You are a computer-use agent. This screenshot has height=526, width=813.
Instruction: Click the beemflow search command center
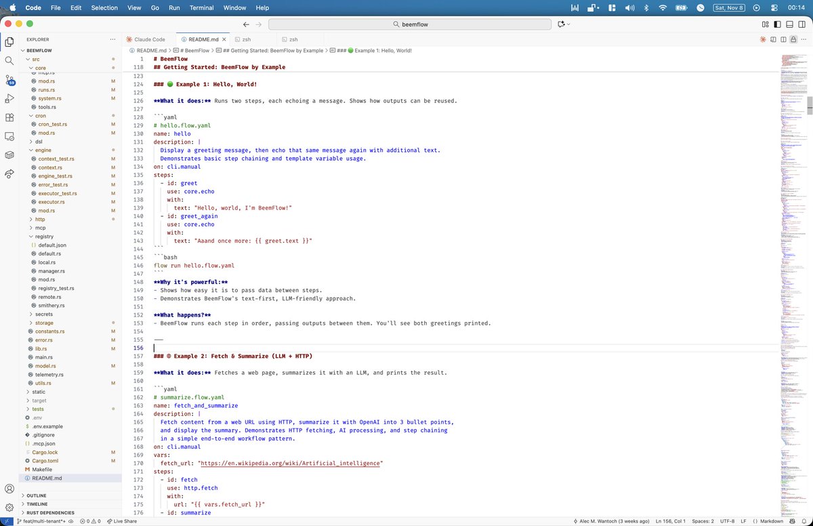[x=410, y=24]
